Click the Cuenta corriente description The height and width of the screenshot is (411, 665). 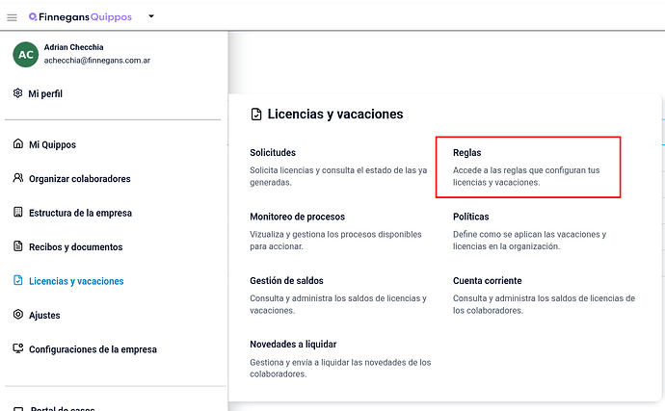tap(545, 304)
